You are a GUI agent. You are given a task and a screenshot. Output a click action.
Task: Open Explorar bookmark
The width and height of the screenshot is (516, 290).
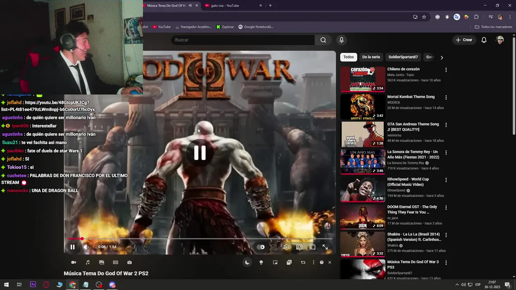[225, 27]
